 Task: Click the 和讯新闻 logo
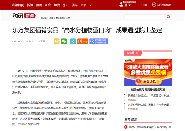(24, 16)
